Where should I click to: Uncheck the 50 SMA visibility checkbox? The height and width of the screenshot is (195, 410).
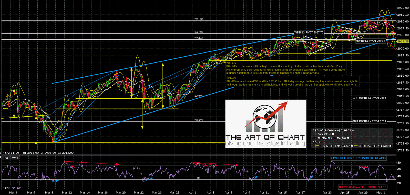coord(329,138)
